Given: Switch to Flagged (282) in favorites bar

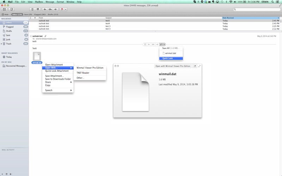Looking at the screenshot, I should tap(40, 14).
